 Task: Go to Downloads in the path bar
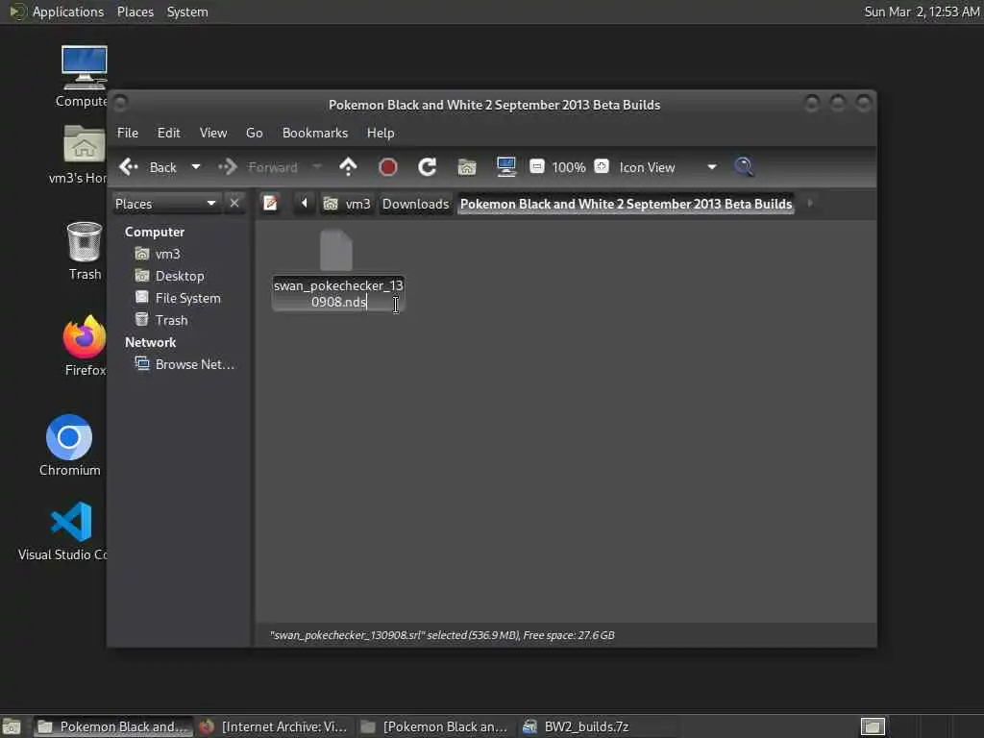pos(415,204)
